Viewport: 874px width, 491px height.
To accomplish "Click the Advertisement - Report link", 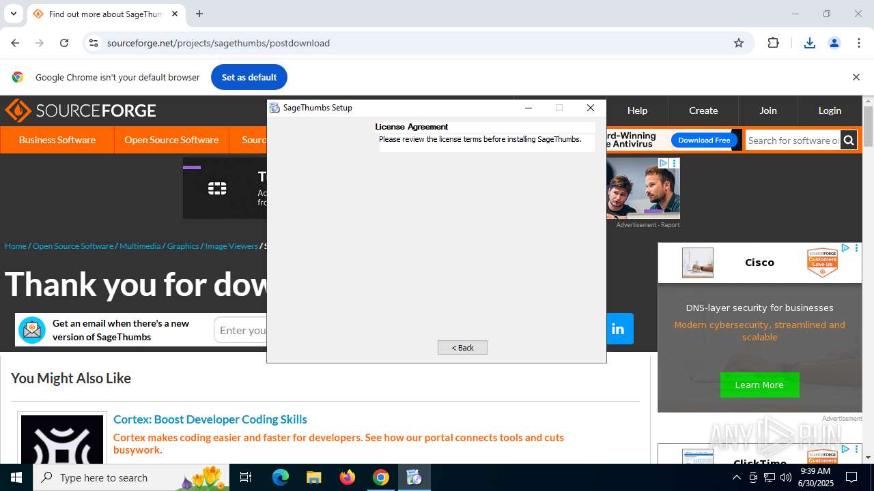I will click(648, 225).
